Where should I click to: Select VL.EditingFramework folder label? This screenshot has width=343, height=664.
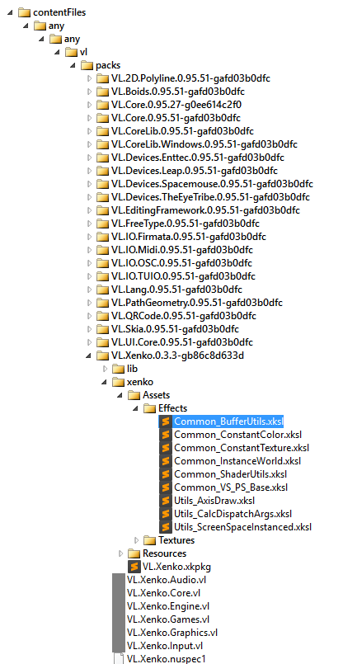coord(206,210)
